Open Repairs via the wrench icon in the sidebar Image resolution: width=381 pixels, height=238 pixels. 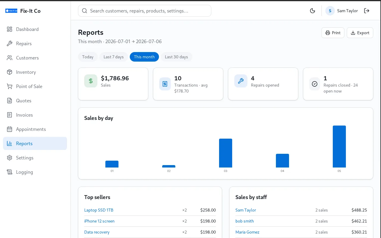pos(10,43)
